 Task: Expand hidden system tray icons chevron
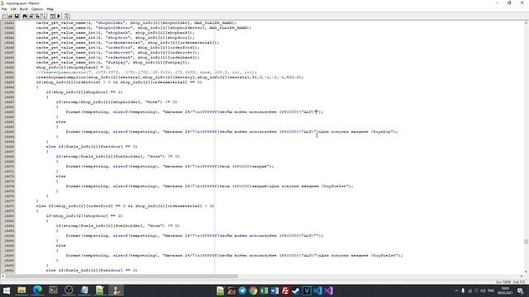[x=456, y=290]
